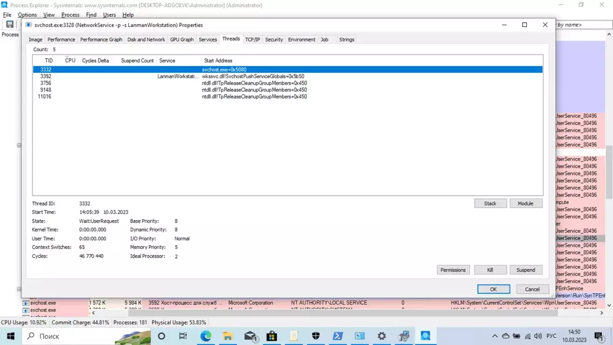Click the taskbar search box Поиск

coord(86,336)
